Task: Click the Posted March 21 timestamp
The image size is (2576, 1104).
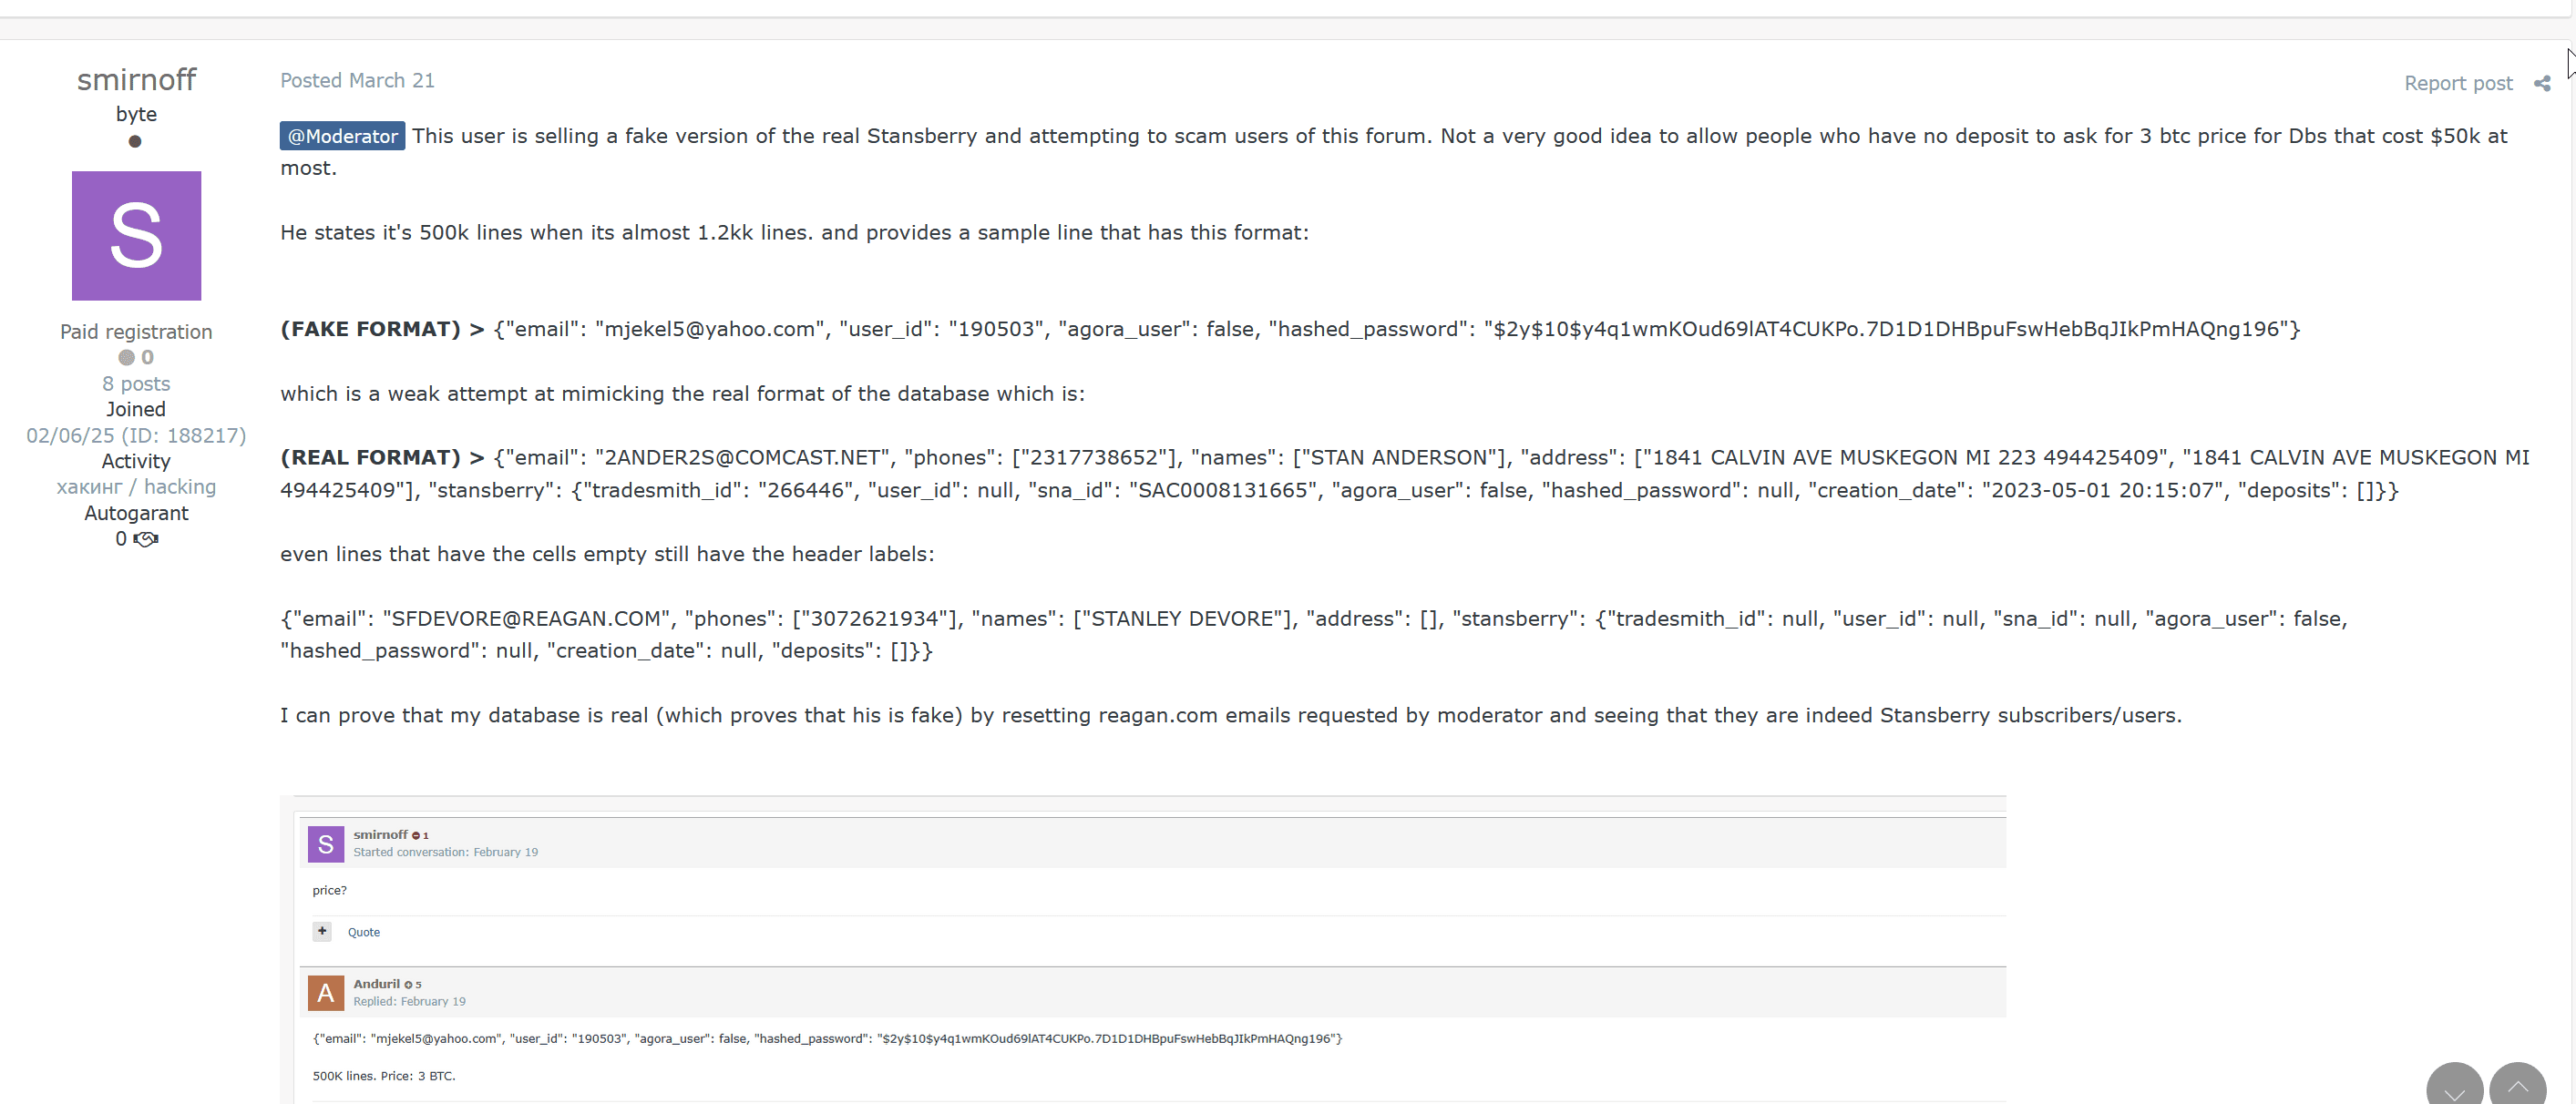Action: pyautogui.click(x=357, y=81)
